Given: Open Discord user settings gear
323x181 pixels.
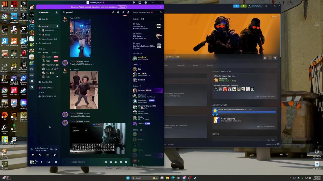Looking at the screenshot, I should pos(56,162).
